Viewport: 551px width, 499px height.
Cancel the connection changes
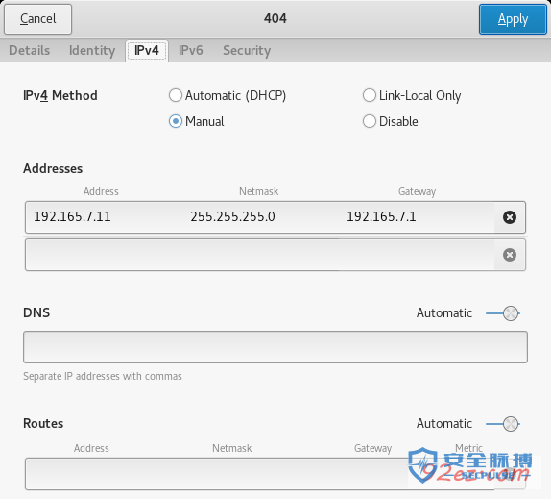tap(38, 19)
